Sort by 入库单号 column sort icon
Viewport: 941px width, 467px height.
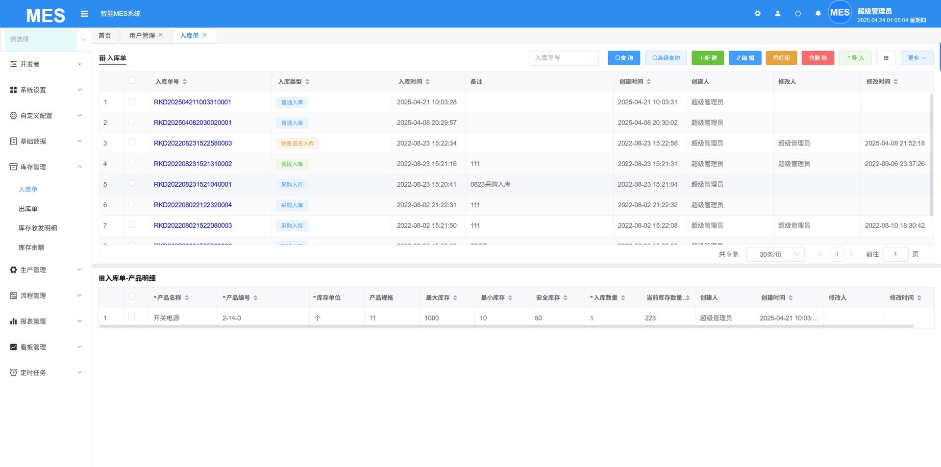point(184,82)
